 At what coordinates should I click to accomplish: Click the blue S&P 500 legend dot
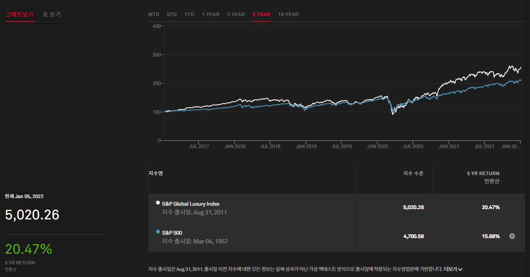point(158,232)
